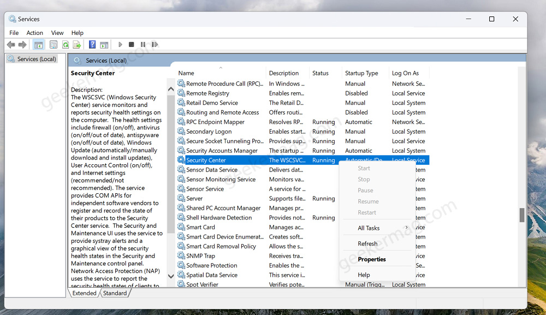Screen dimensions: 546x315
Task: Click the magnifier icon in Services (Local) header
Action: 78,61
